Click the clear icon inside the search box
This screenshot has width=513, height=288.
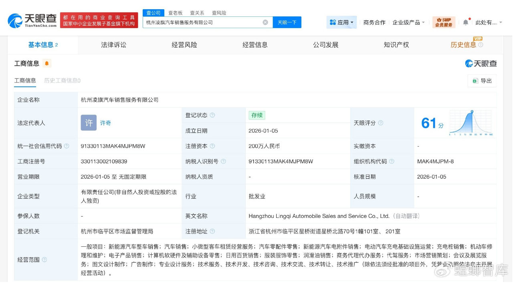[x=265, y=22]
